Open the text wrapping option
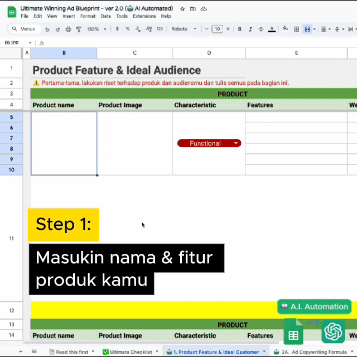Viewport: 357px width, 357px height. (x=352, y=29)
